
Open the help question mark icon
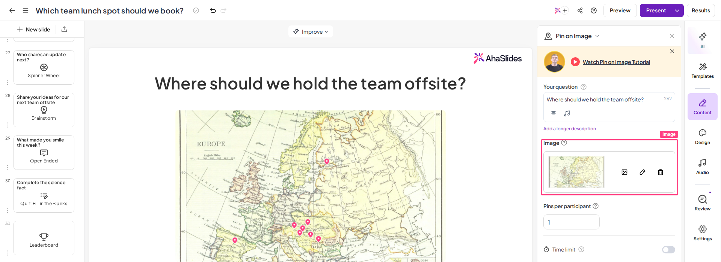point(594,10)
